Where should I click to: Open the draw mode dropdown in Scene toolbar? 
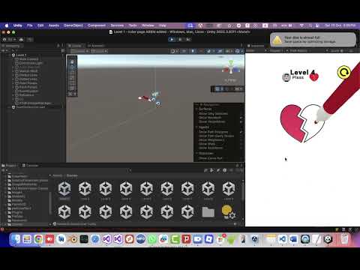click(174, 51)
